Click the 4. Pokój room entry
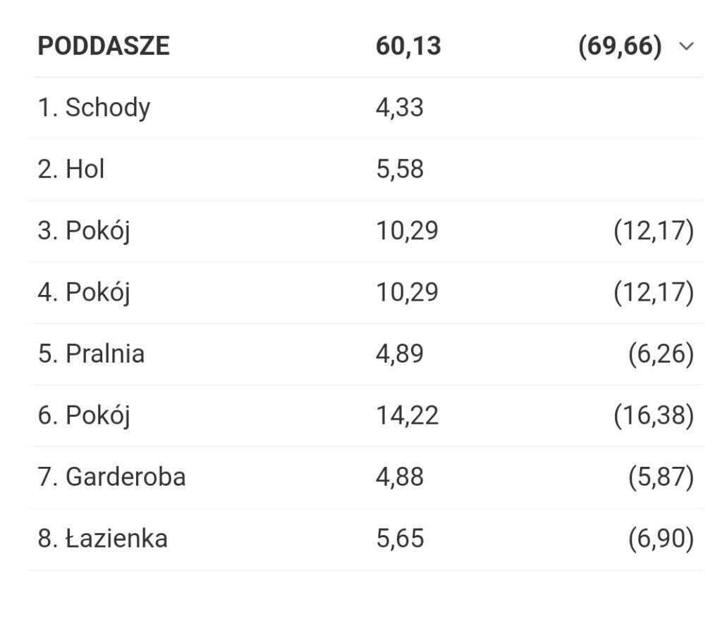Viewport: 722px width, 640px height. click(84, 292)
